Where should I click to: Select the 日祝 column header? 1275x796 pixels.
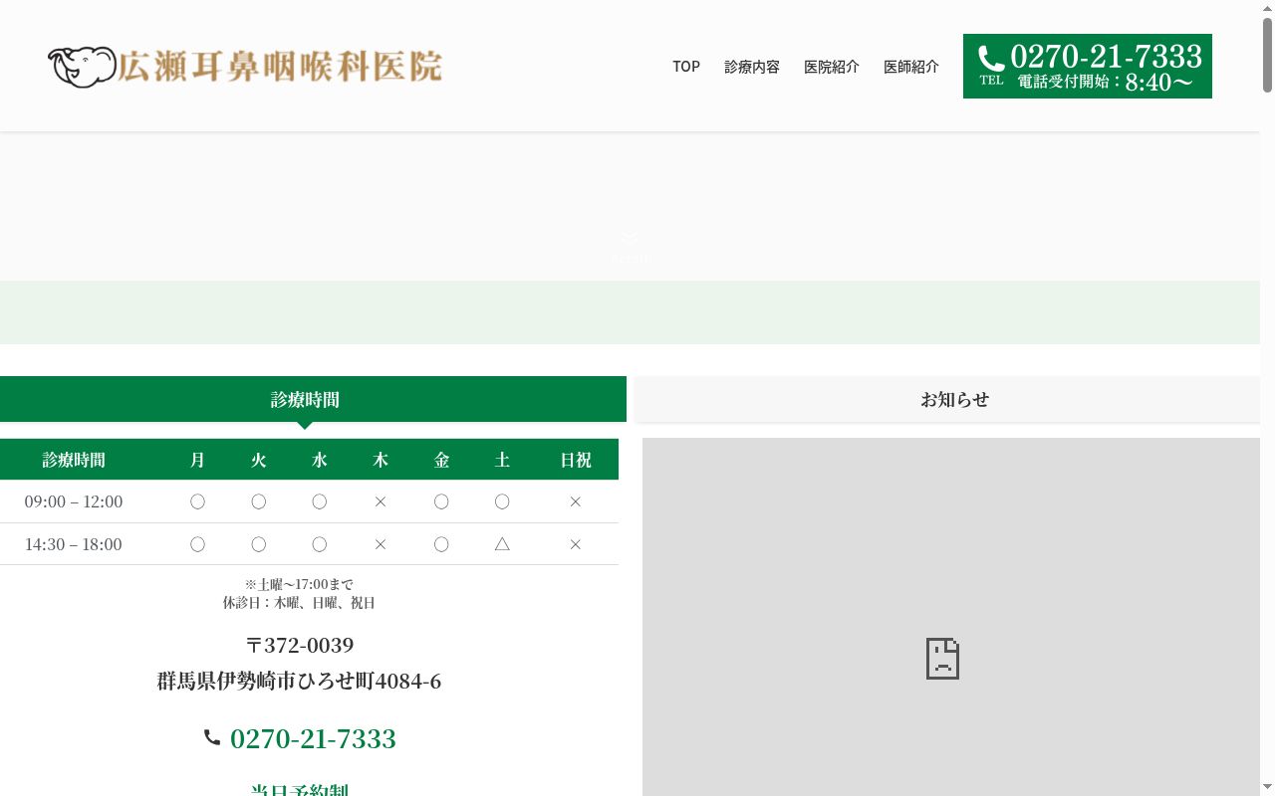[575, 460]
